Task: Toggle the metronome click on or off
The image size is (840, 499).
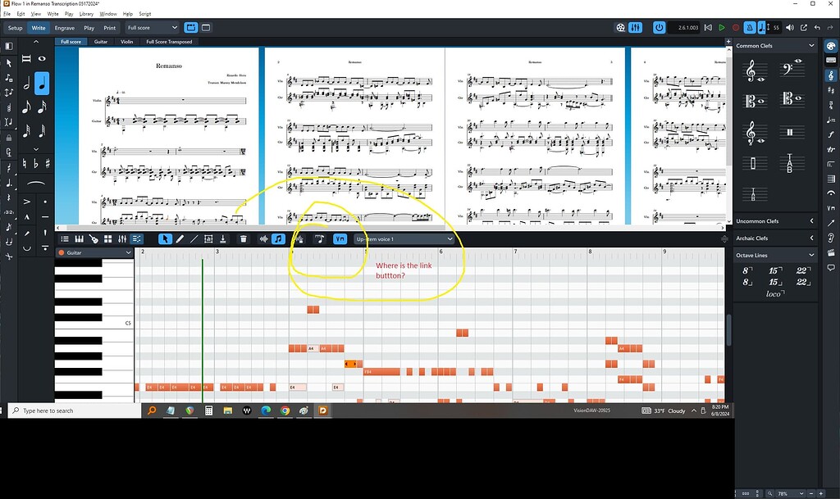Action: (751, 27)
